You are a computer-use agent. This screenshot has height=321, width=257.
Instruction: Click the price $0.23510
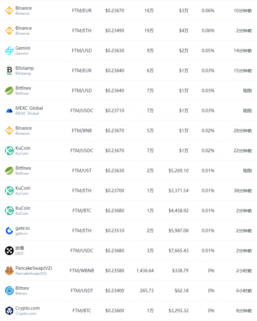115,231
